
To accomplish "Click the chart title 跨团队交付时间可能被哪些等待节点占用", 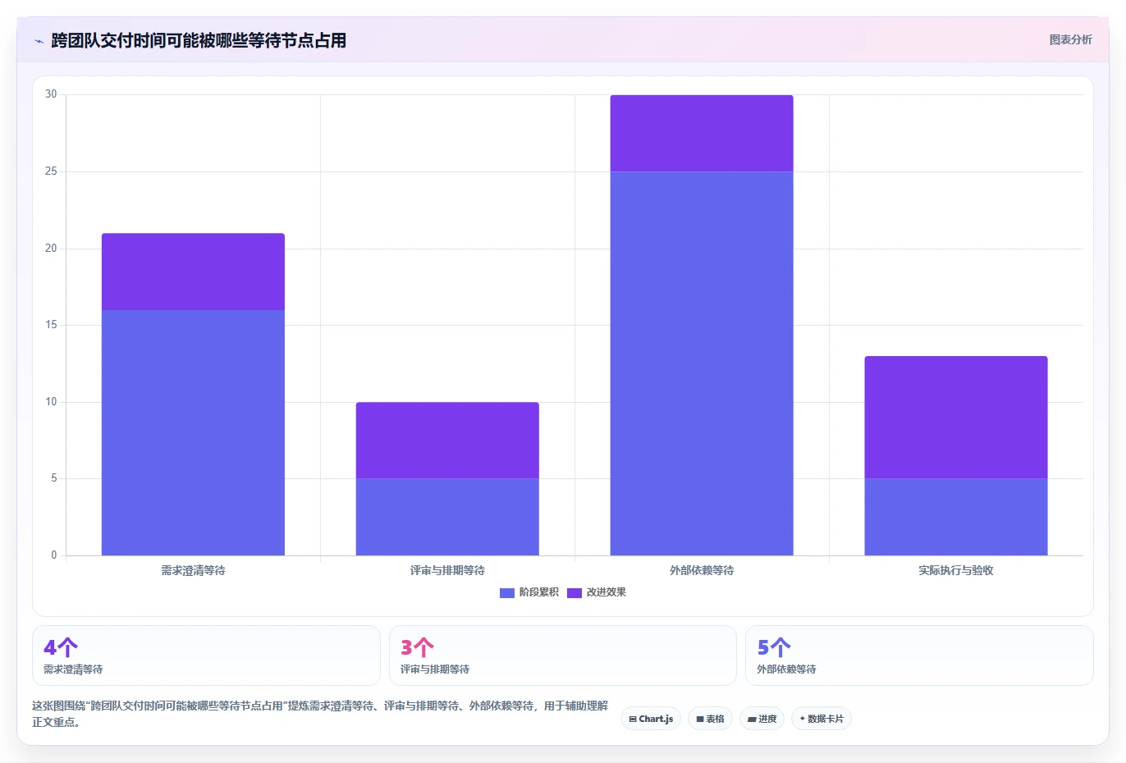I will pos(199,40).
